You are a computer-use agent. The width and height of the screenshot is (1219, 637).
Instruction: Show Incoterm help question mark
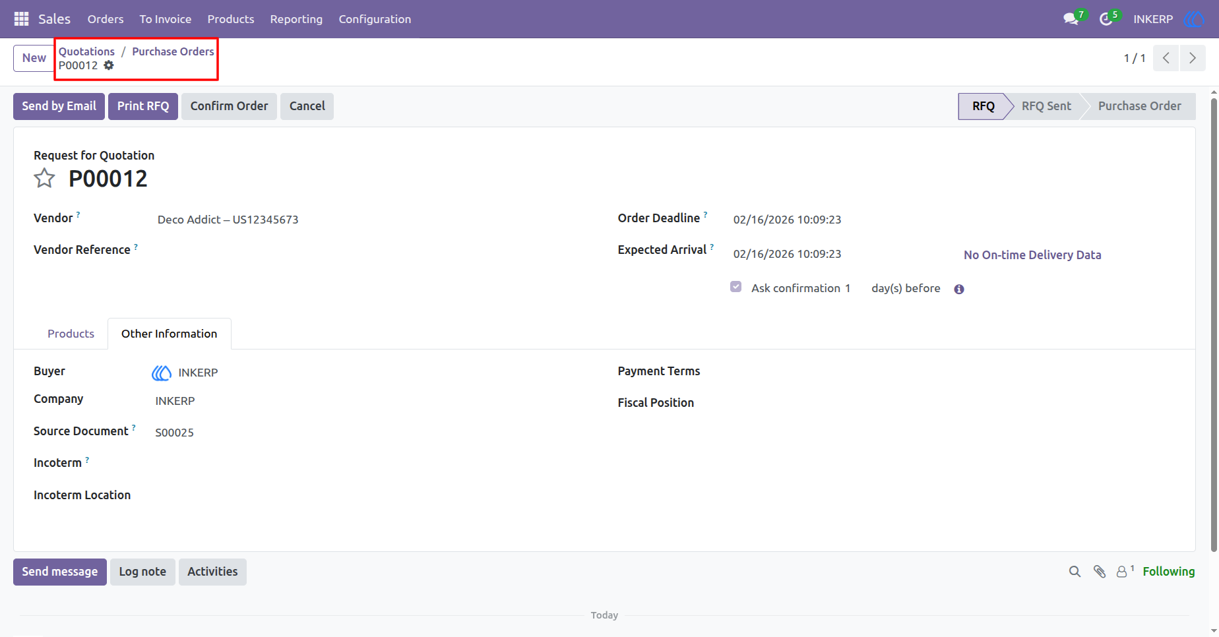(87, 460)
